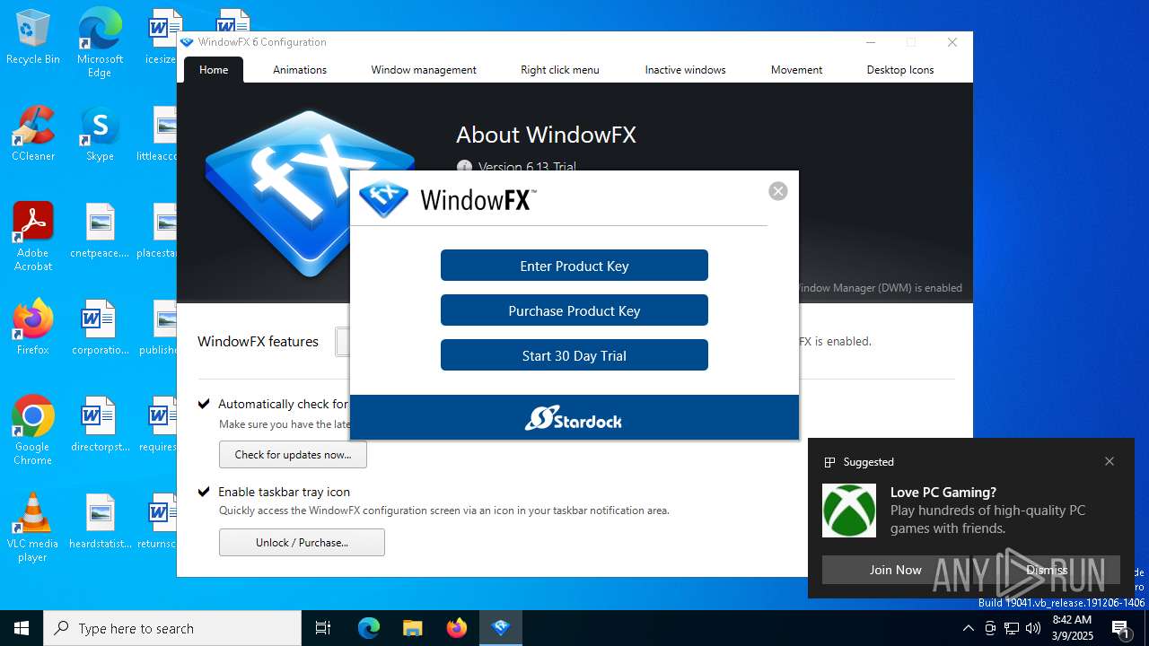Image resolution: width=1149 pixels, height=646 pixels.
Task: Open Recycle Bin desktop icon
Action: 33,38
